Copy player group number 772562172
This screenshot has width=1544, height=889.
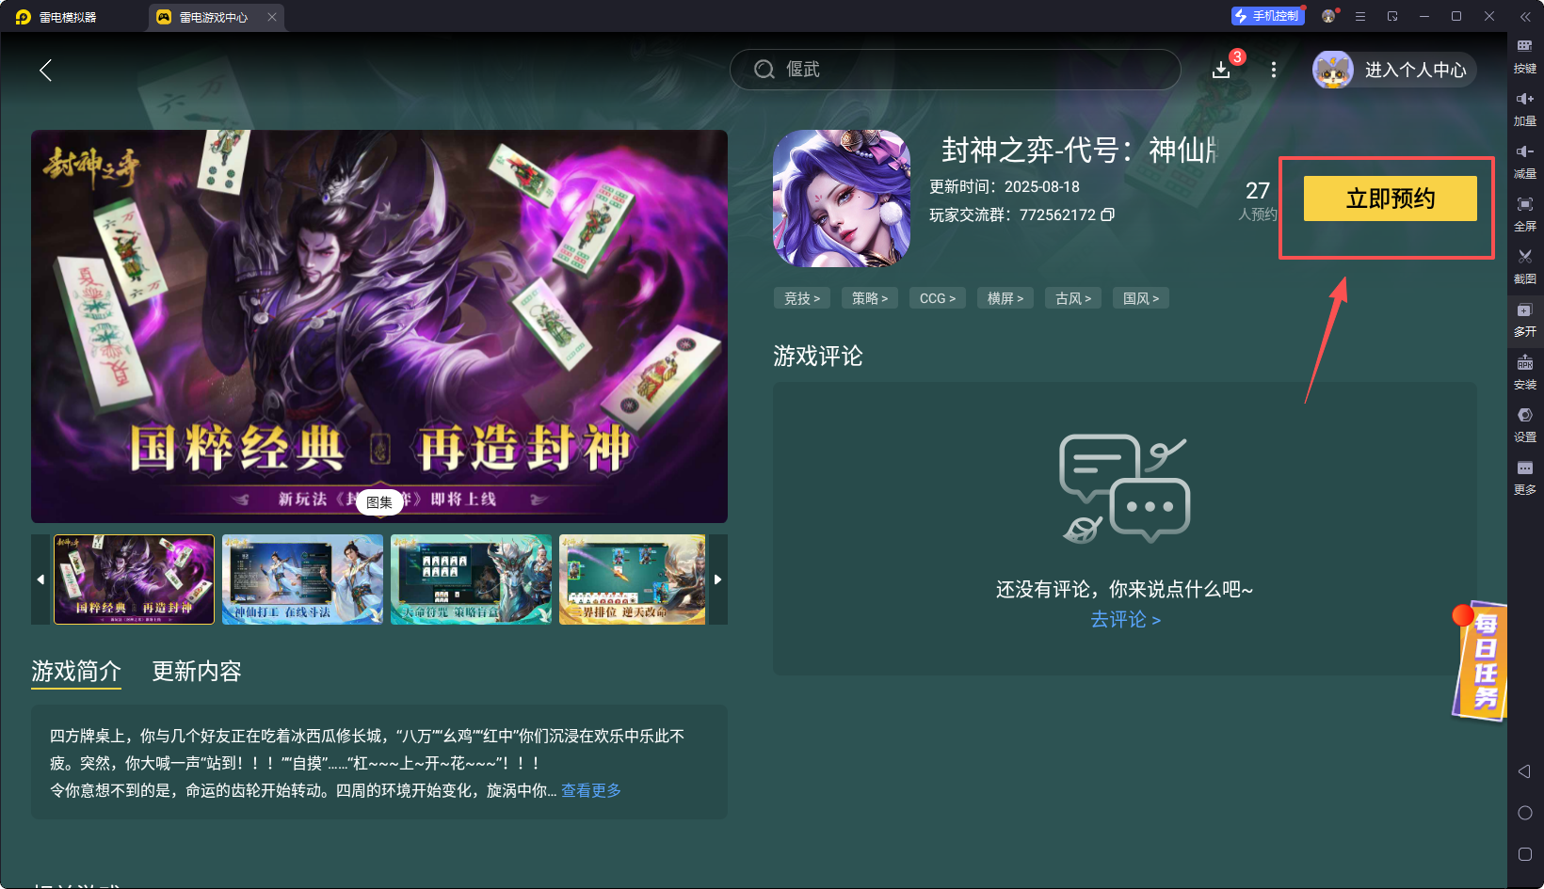click(x=1108, y=214)
